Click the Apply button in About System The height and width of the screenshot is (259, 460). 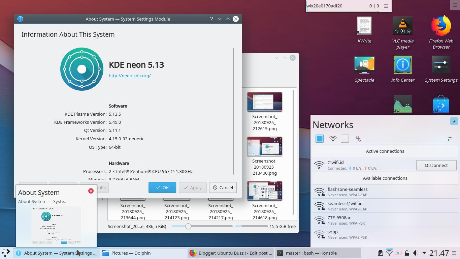click(x=193, y=188)
